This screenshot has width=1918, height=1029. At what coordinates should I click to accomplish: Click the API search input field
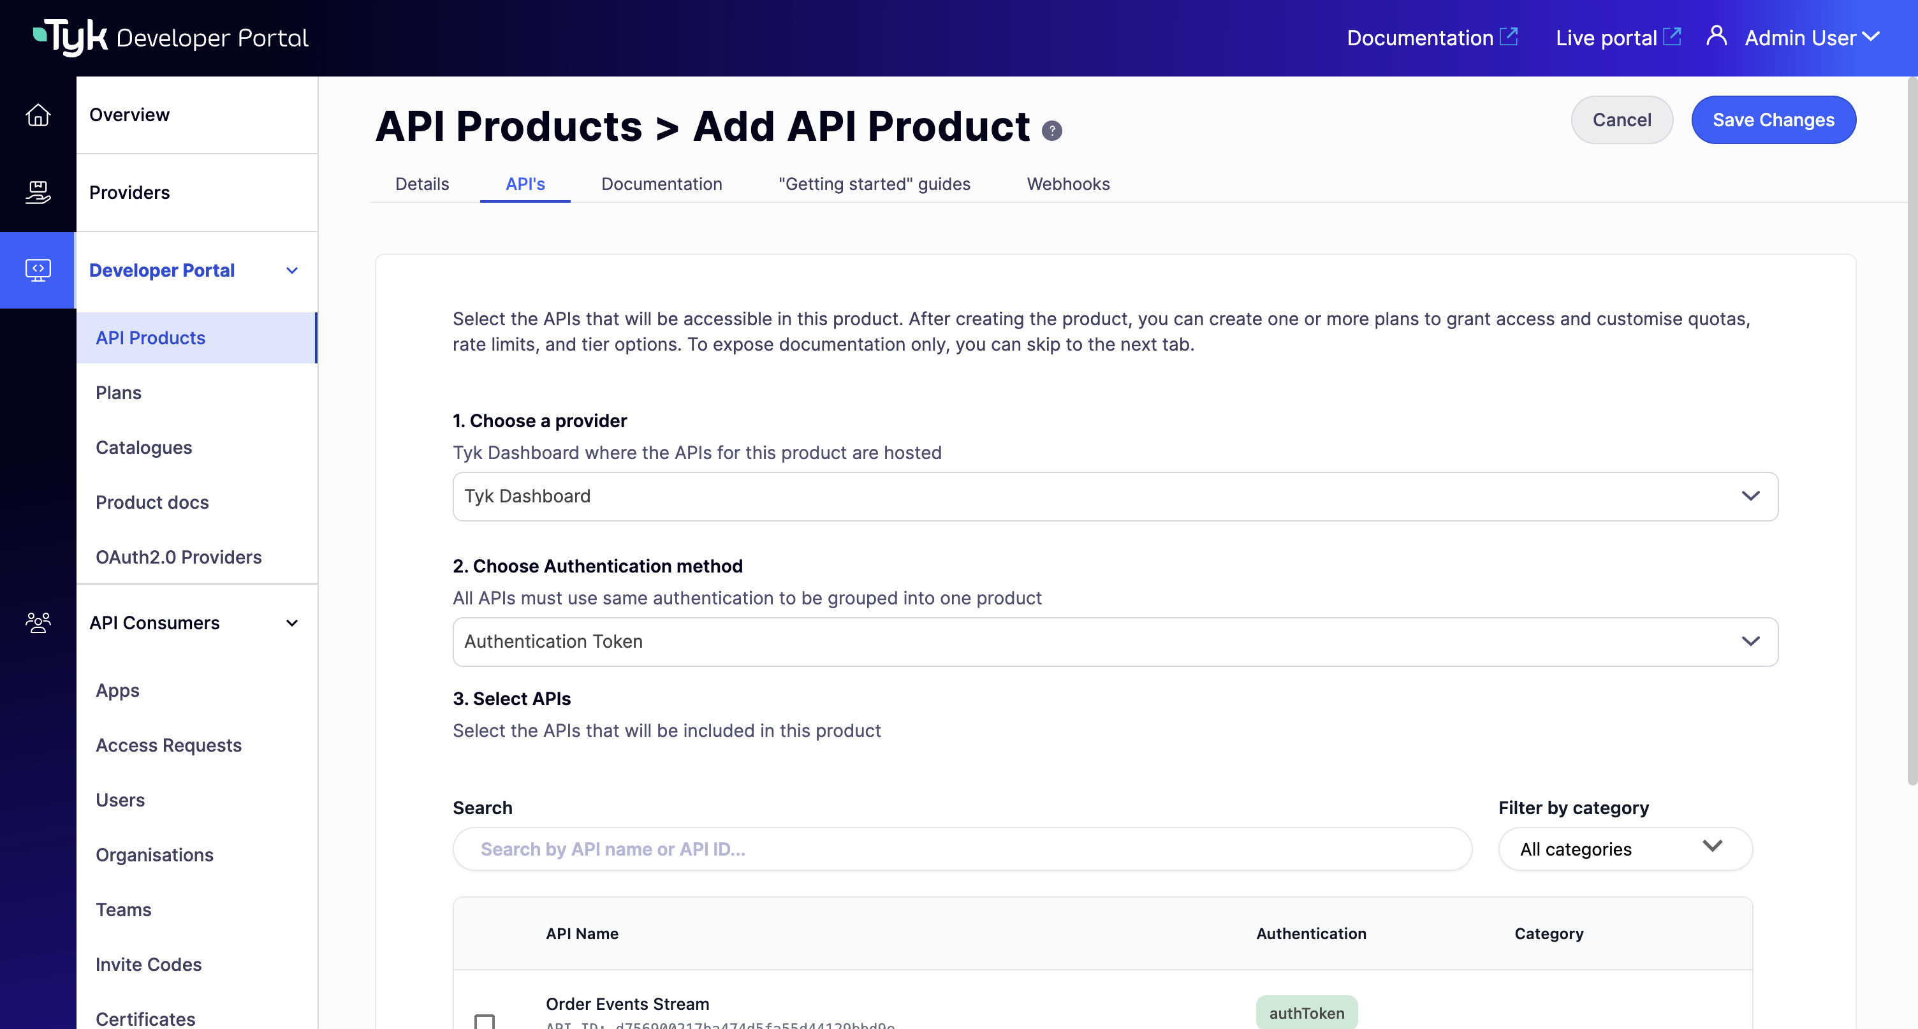tap(962, 849)
